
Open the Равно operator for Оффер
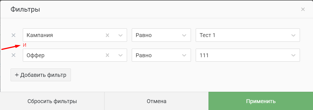click(161, 55)
